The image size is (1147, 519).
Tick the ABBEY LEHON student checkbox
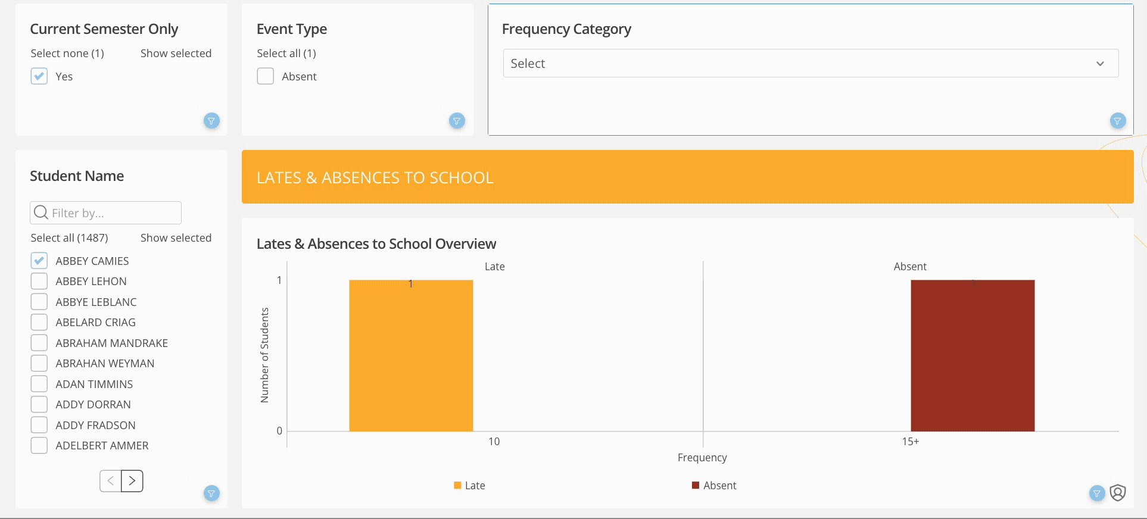39,281
